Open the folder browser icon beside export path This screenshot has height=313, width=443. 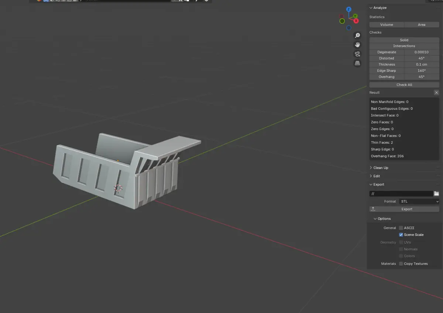[436, 194]
